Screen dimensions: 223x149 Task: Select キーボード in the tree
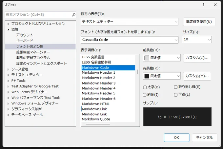25,41
